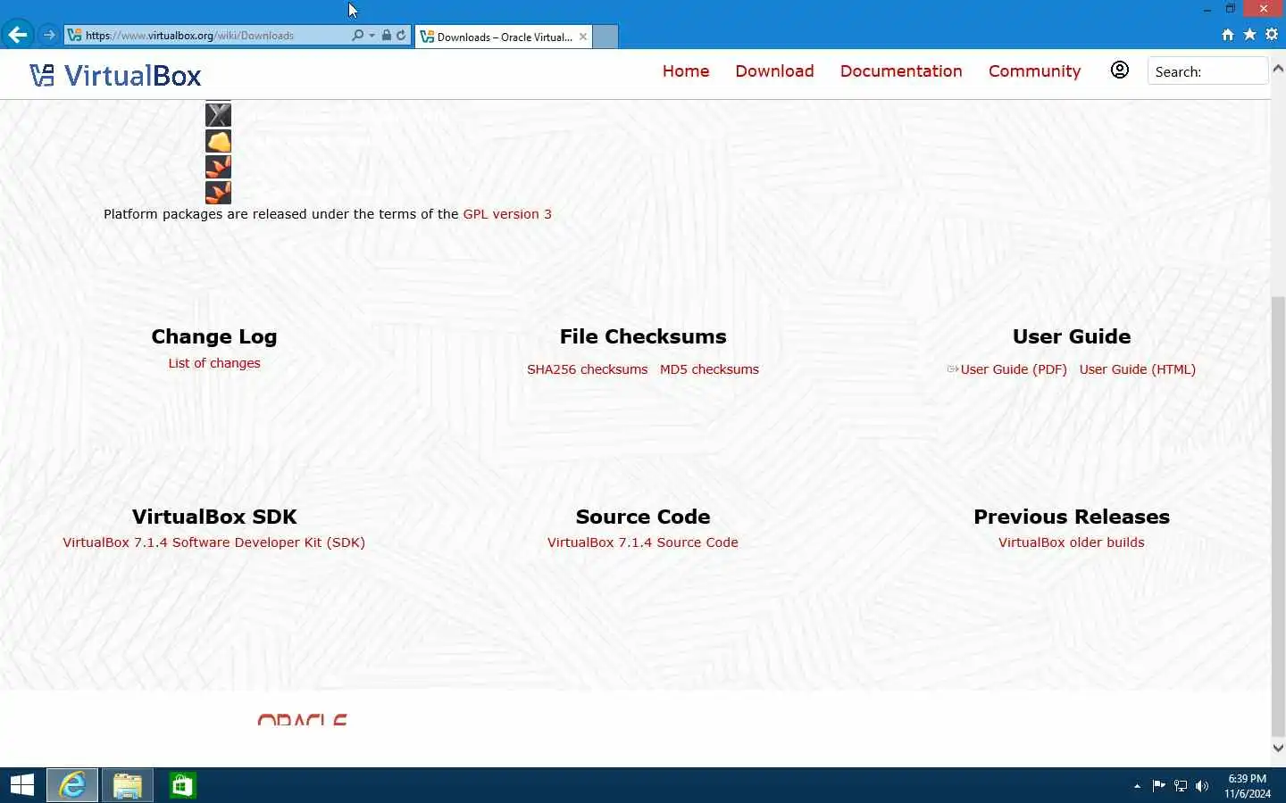Restore down the browser window
Screen dimensions: 1286x803
tap(1231, 9)
